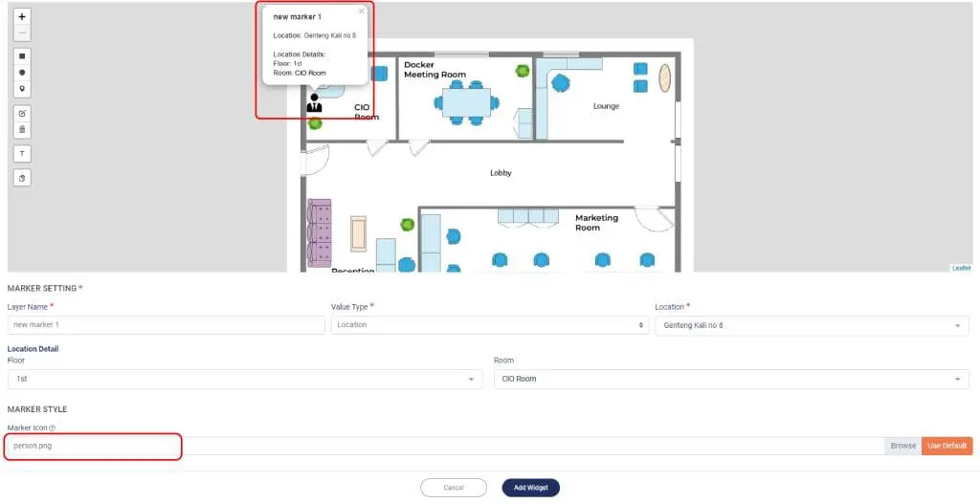Click the Layer Name input field
The width and height of the screenshot is (980, 504).
[166, 325]
